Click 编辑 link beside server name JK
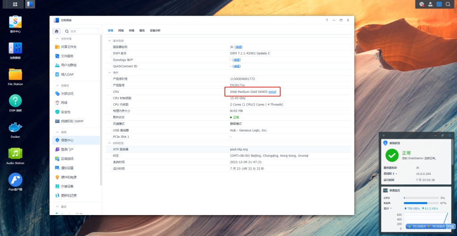Image resolution: width=457 pixels, height=236 pixels. (239, 47)
